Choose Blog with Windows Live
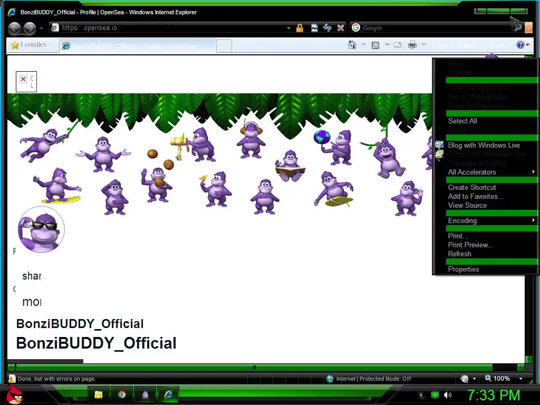Screen dimensions: 540x405 (484, 146)
